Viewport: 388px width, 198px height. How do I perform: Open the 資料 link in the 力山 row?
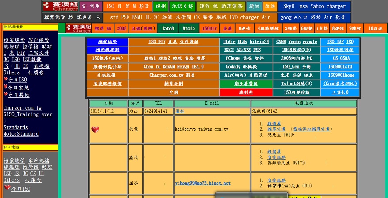[180, 111]
